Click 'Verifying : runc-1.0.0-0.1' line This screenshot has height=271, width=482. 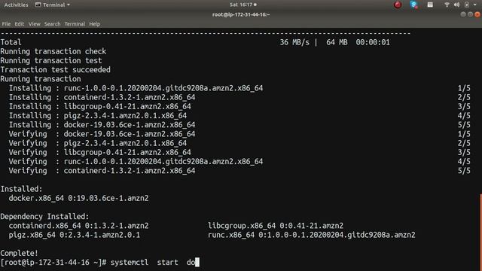136,162
